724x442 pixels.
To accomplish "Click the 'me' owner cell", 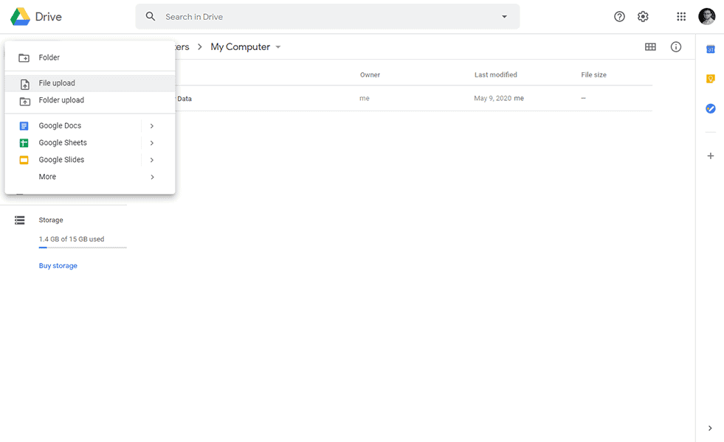I will coord(365,98).
